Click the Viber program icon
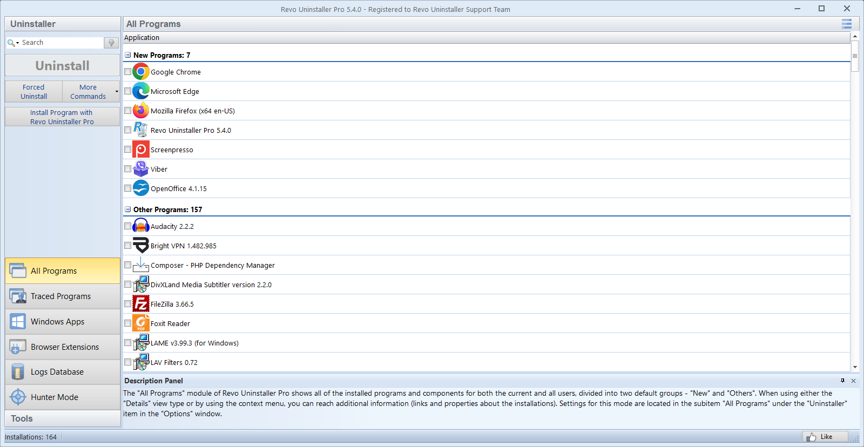The width and height of the screenshot is (864, 447). 140,169
